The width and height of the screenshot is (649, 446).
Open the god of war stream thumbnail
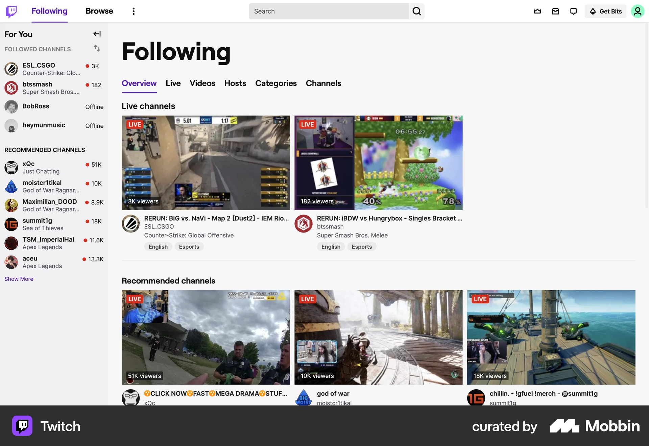click(x=378, y=337)
